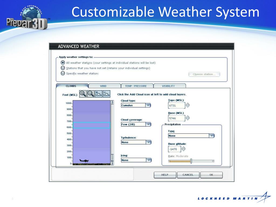This screenshot has height=207, width=276.
Task: Click the Choose station button
Action: [204, 74]
